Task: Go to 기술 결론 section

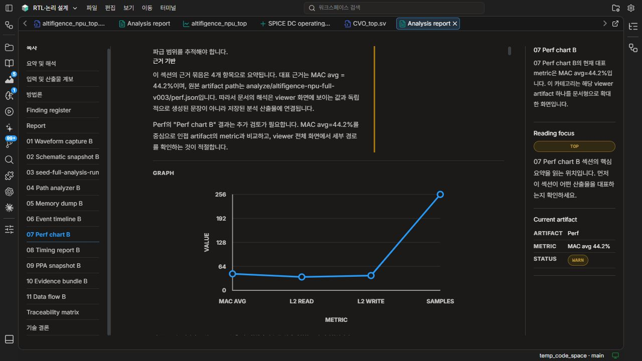Action: (63, 328)
